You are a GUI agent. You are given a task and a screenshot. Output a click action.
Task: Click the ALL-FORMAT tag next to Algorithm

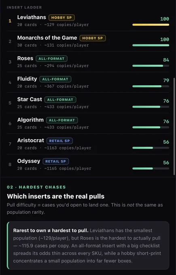(62, 120)
